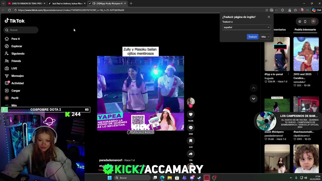The height and width of the screenshot is (181, 322).
Task: Like the video with the heart icon
Action: [x=191, y=114]
